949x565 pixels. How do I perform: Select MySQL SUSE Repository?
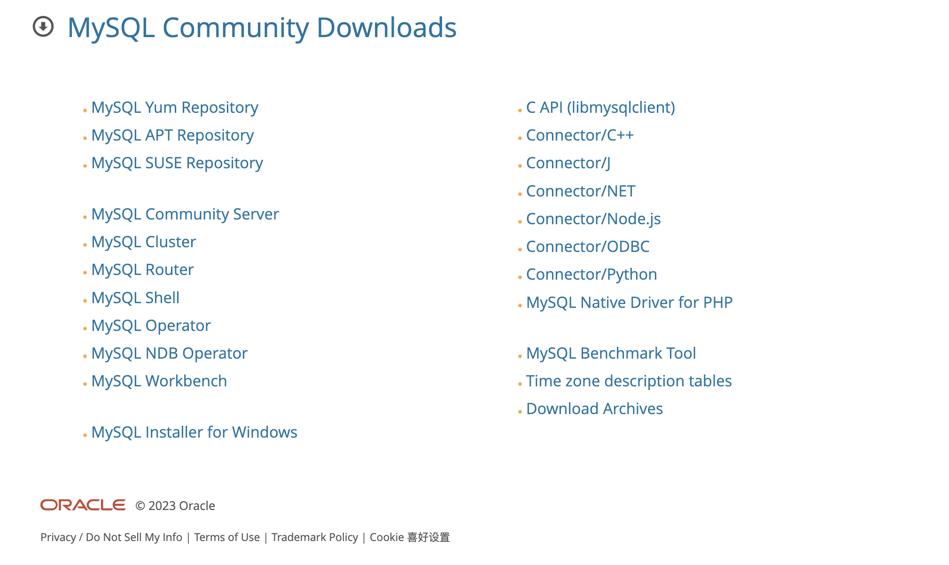pos(177,163)
